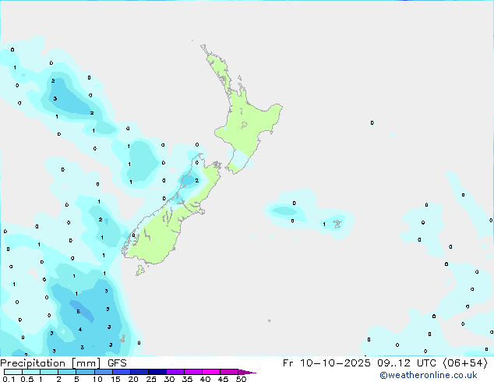Click the Chatham Islands outline east of New Zealand

pyautogui.click(x=337, y=224)
